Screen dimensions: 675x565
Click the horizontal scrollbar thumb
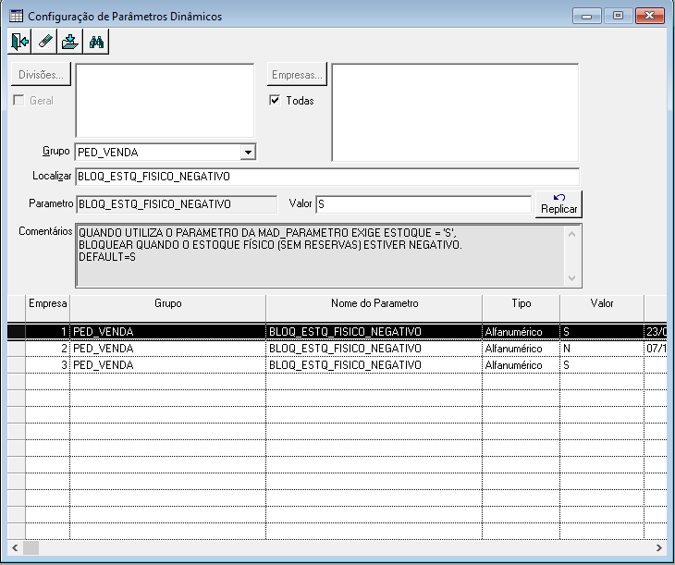click(31, 547)
